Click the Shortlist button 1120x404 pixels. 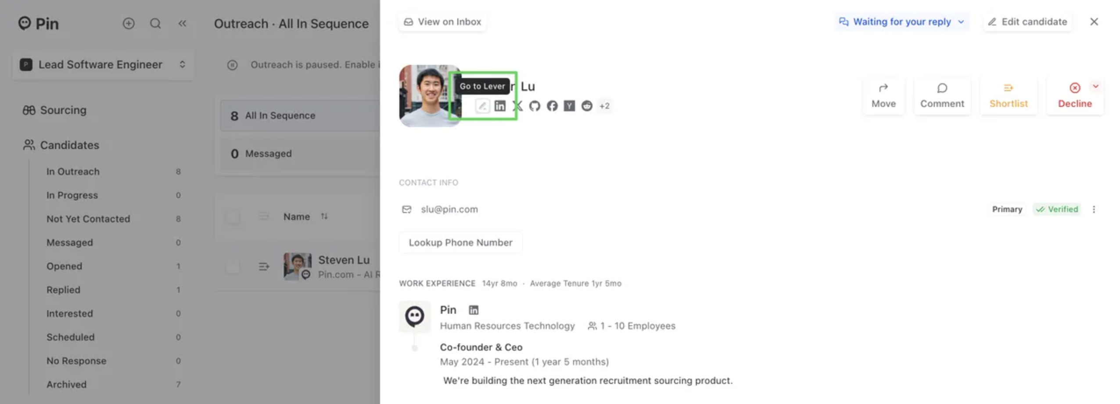point(1008,96)
